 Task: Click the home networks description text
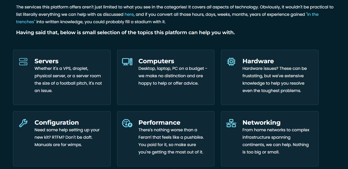point(276,141)
